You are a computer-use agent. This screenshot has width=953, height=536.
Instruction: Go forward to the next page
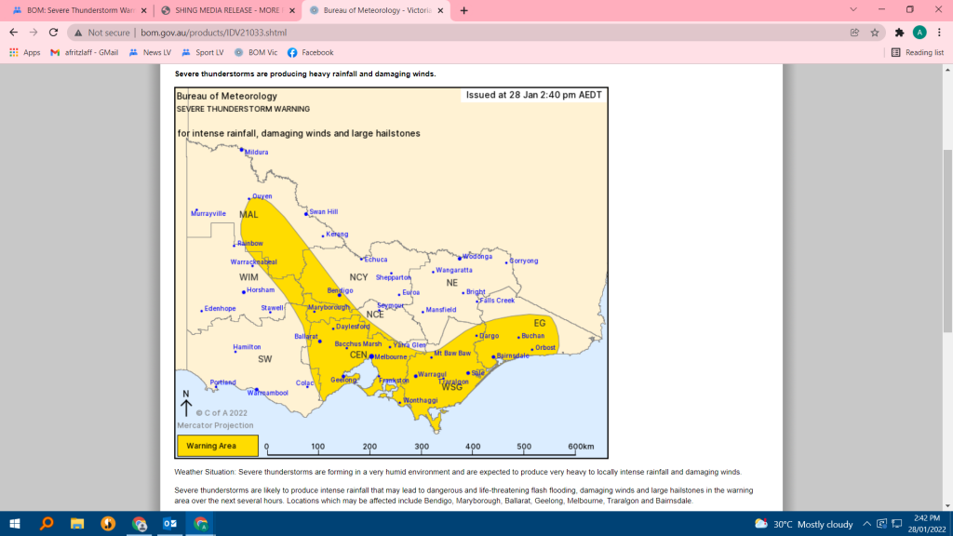click(34, 33)
